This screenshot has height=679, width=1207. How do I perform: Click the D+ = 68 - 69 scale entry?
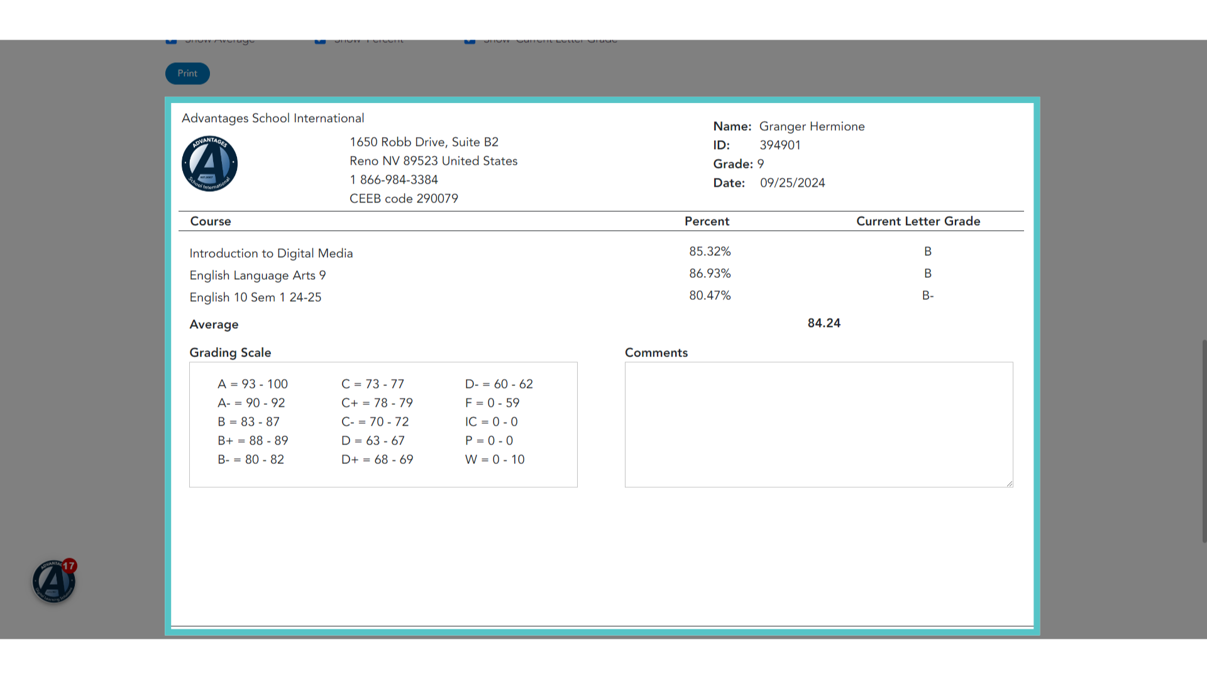377,460
